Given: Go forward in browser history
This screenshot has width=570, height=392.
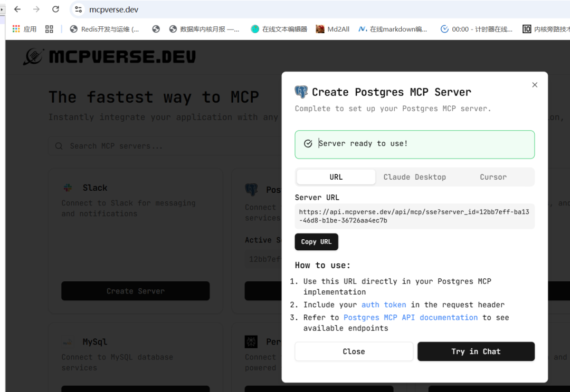Looking at the screenshot, I should tap(36, 9).
